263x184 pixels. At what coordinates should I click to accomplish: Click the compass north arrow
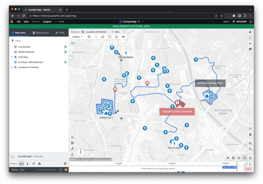tap(81, 152)
